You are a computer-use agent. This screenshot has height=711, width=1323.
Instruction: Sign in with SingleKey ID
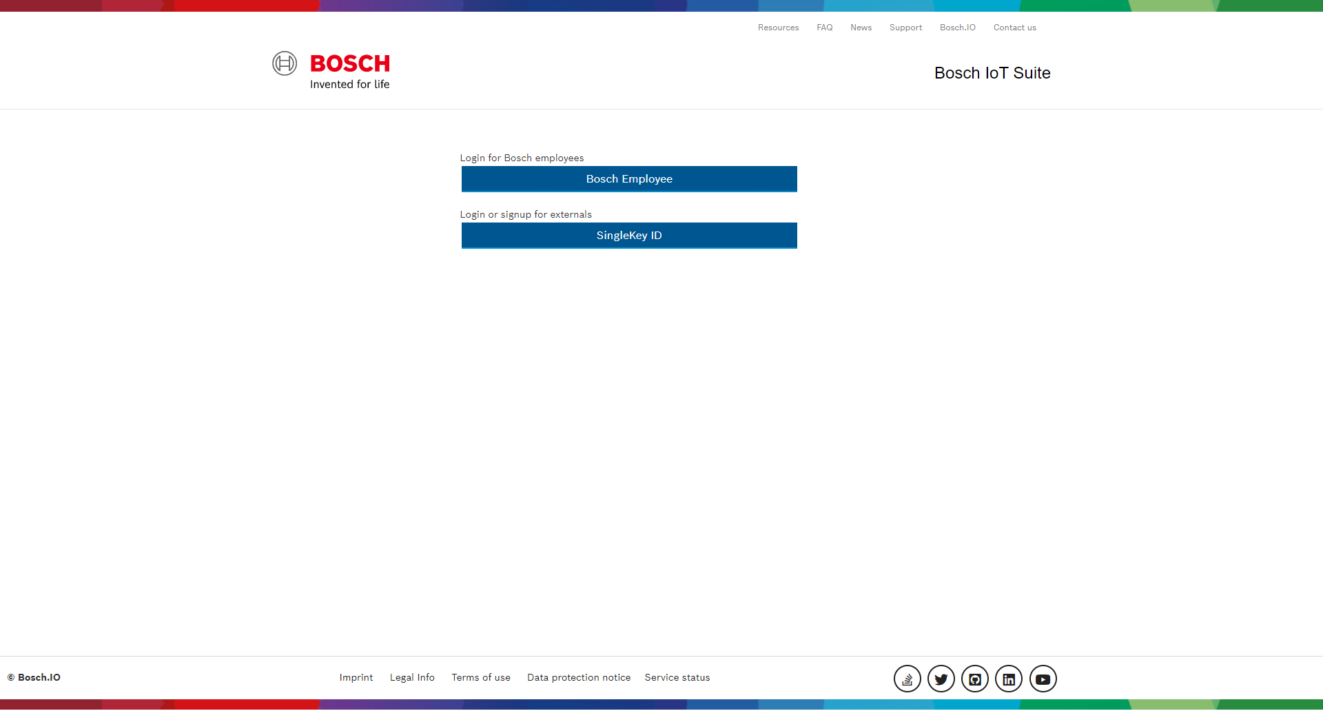pos(628,236)
